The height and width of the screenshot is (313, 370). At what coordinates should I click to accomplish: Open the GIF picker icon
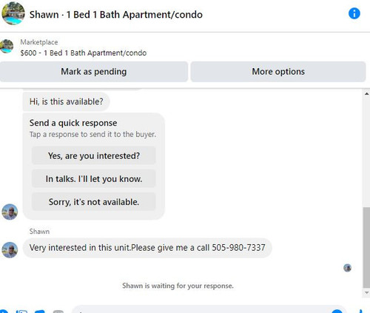coord(58,311)
